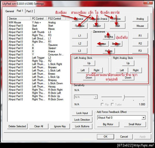Viewport: 155px width, 148px height.
Task: Click Right Analog Stick Right
Action: click(136, 70)
